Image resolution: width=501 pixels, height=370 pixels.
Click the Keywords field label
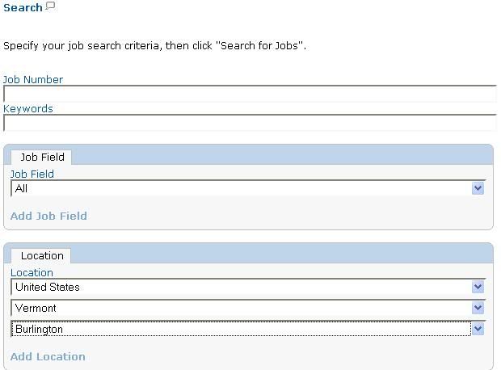[x=28, y=108]
